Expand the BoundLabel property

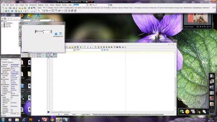(2, 74)
